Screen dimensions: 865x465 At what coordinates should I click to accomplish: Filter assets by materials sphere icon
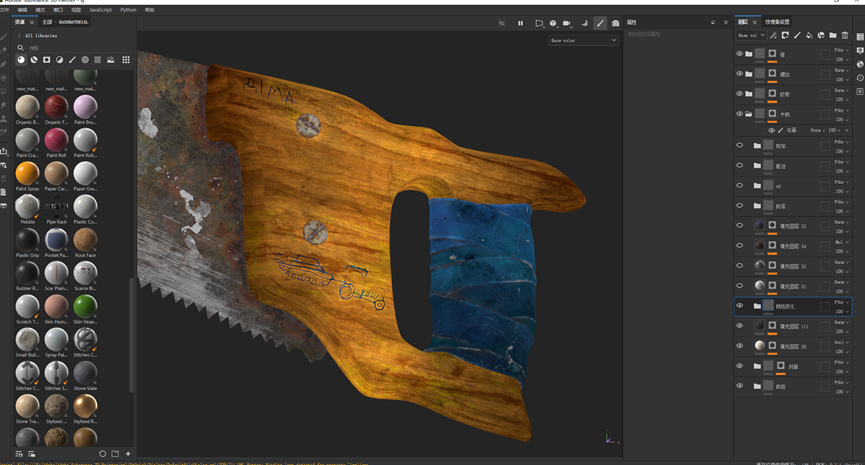click(x=21, y=60)
